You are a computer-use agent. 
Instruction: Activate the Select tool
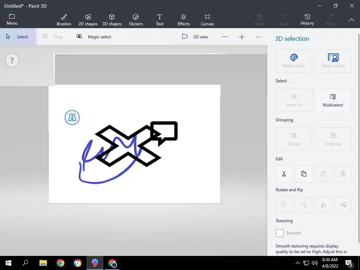pyautogui.click(x=18, y=37)
